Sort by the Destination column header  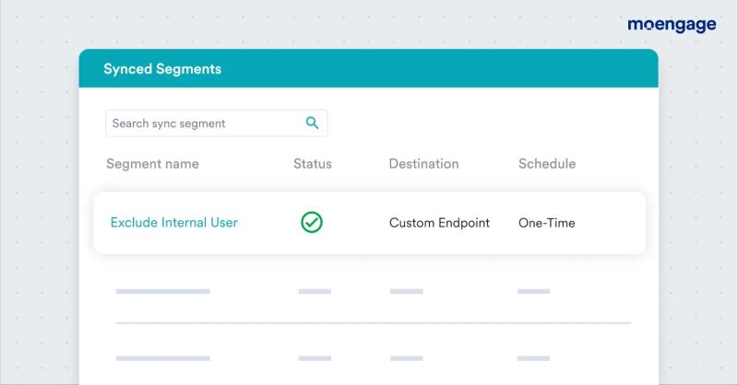(423, 164)
